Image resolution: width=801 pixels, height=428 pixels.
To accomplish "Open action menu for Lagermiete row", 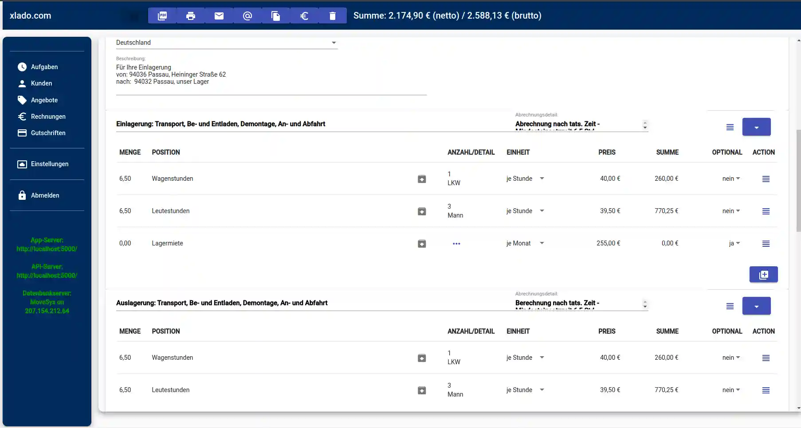I will coord(766,244).
